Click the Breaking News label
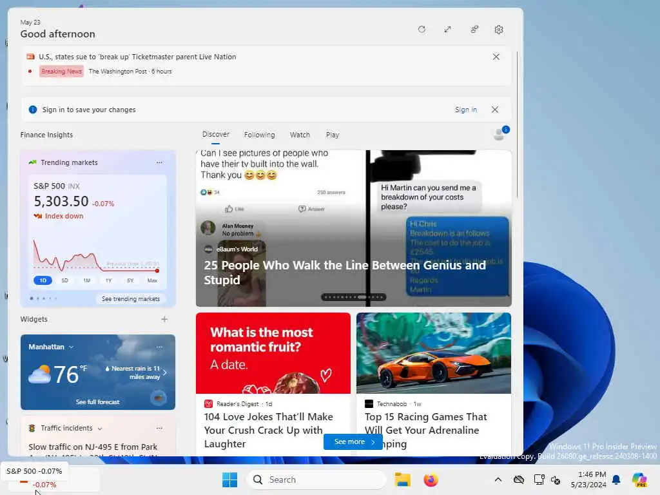Screen dimensions: 660x495 click(x=61, y=71)
